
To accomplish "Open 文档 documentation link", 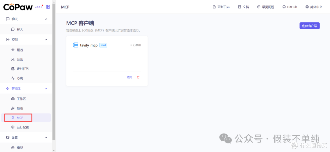I will point(244,7).
